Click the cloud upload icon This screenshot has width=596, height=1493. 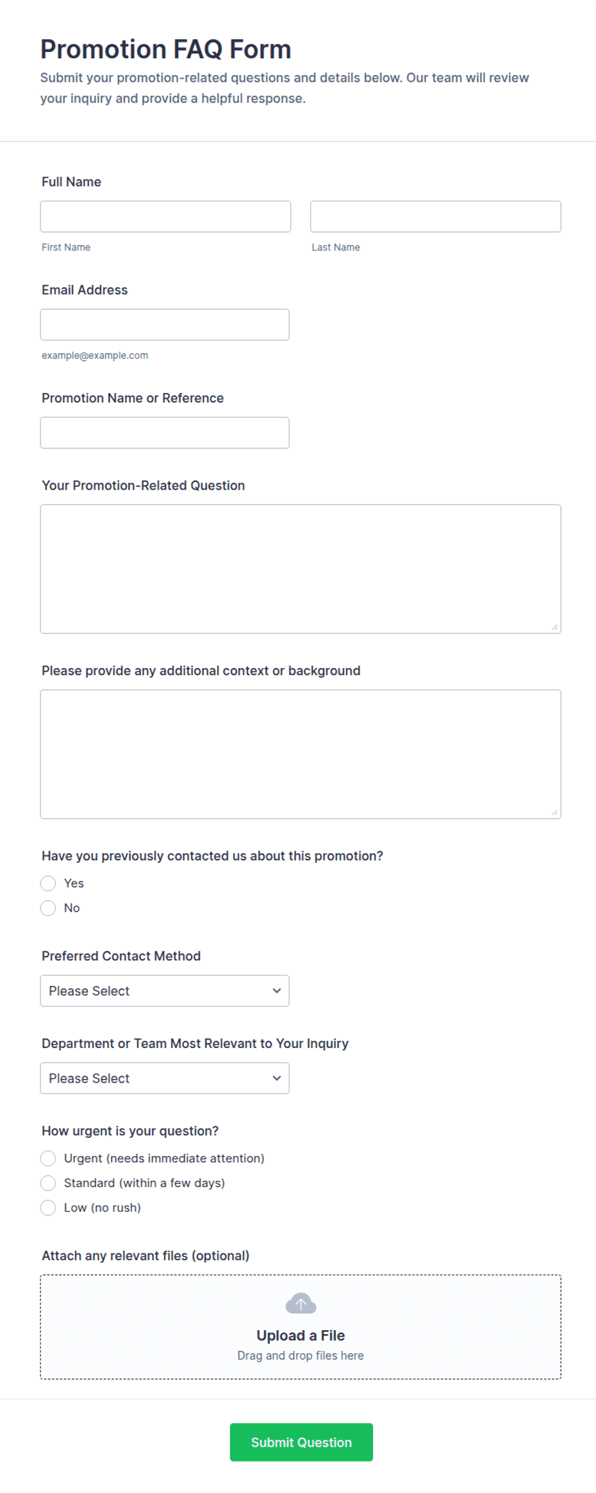pos(301,1303)
